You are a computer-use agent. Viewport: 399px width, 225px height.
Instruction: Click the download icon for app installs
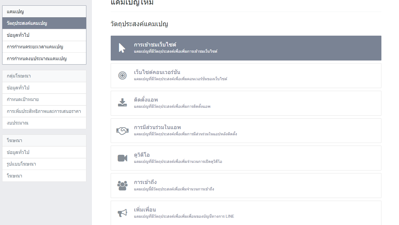click(122, 103)
